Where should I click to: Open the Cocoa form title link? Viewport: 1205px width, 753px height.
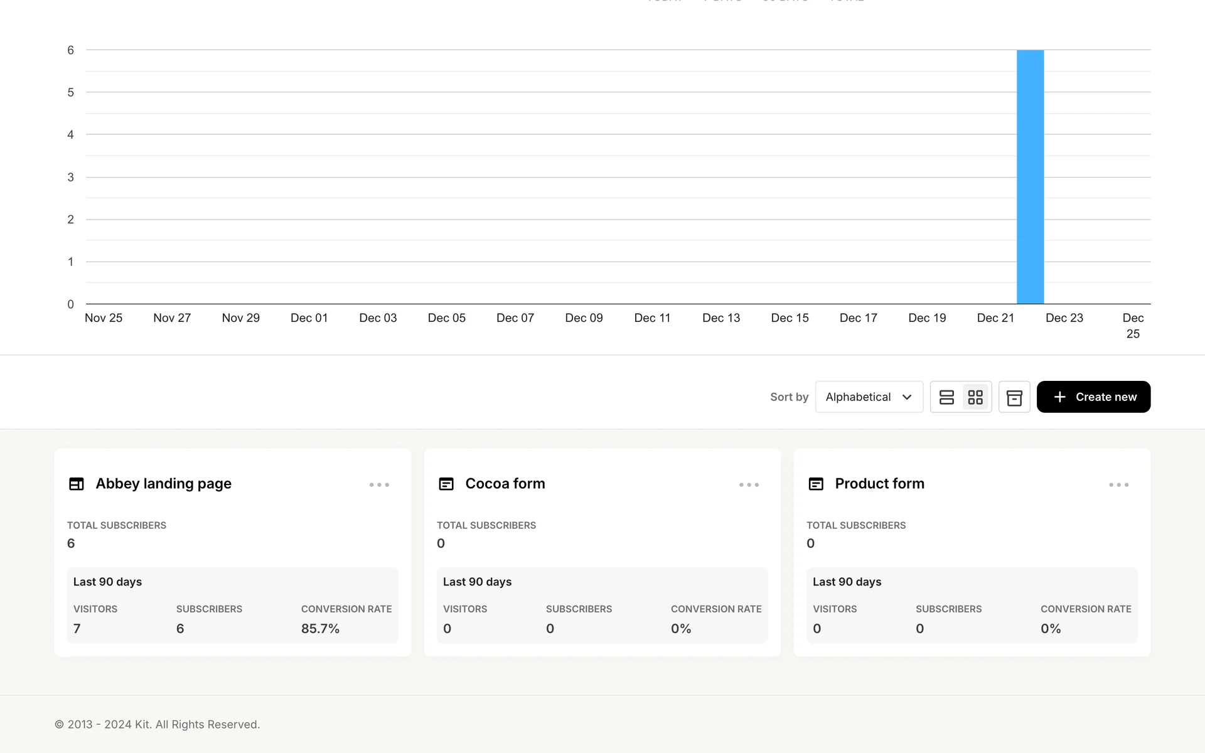[x=505, y=484]
